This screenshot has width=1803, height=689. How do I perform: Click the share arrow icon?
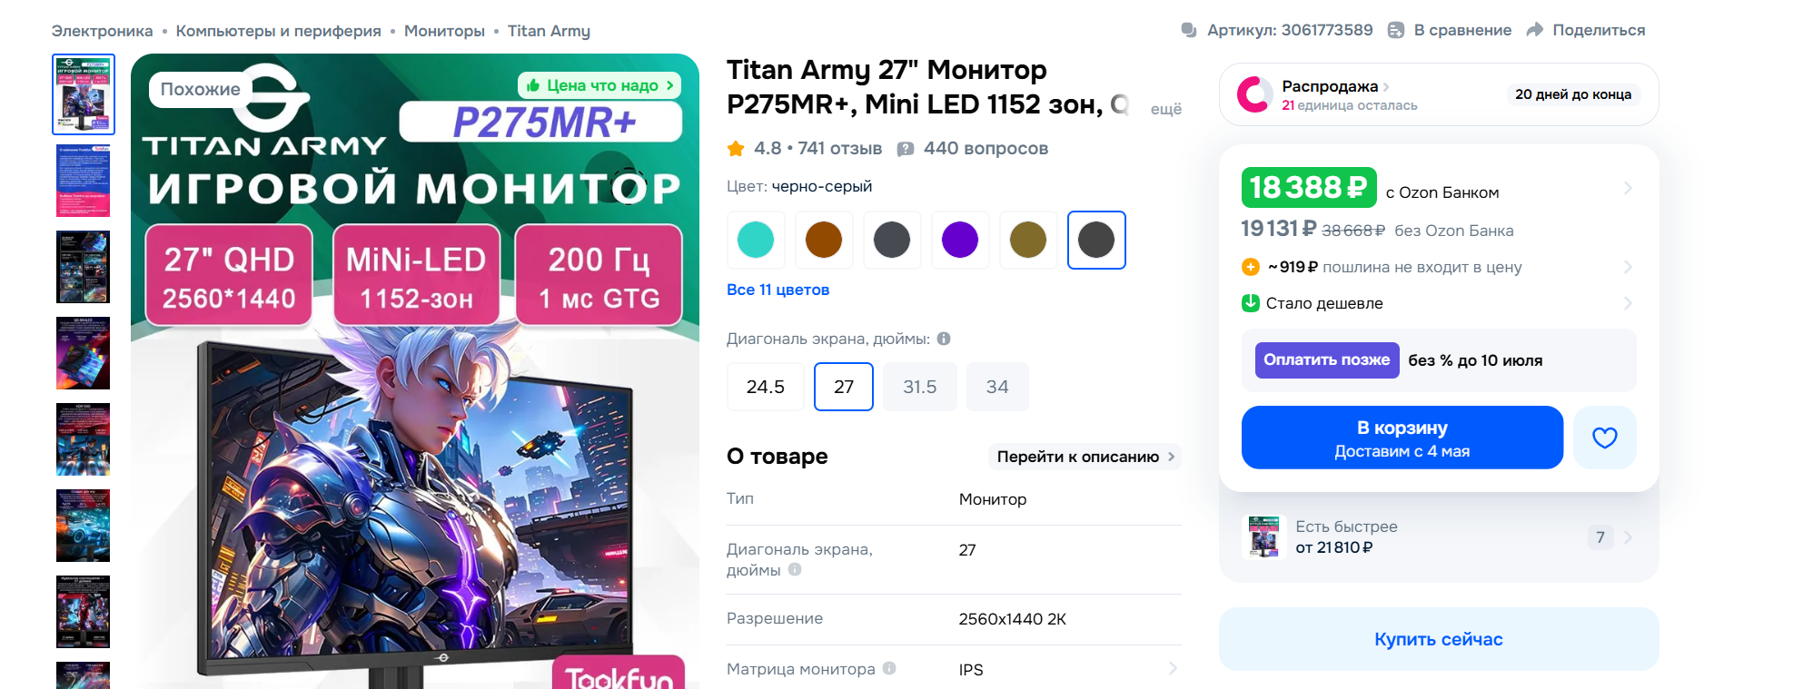(1535, 30)
